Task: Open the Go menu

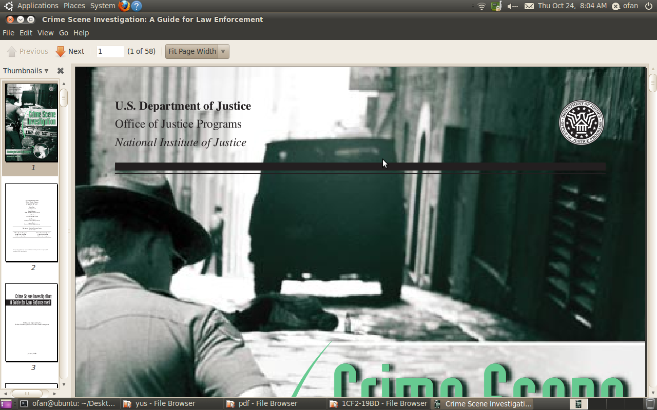Action: click(64, 33)
